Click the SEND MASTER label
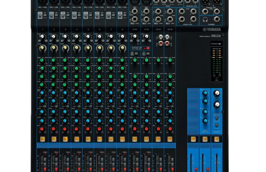The width and height of the screenshot is (266, 172). coord(205,131)
